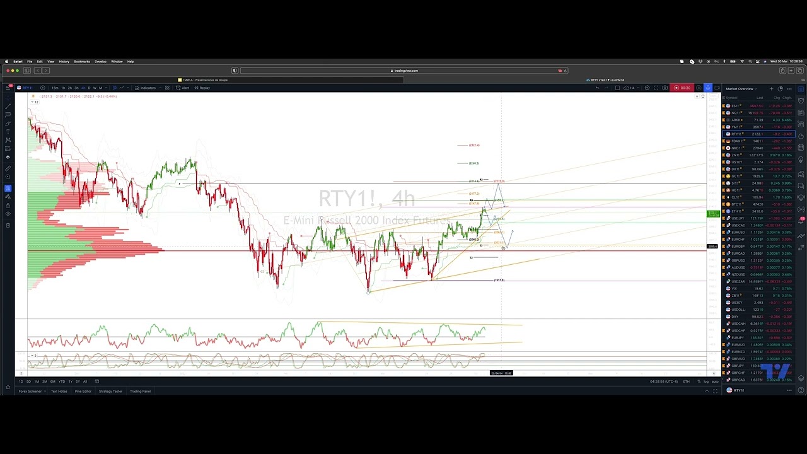Open the Indicators dialog
This screenshot has height=454, width=807.
[x=145, y=88]
